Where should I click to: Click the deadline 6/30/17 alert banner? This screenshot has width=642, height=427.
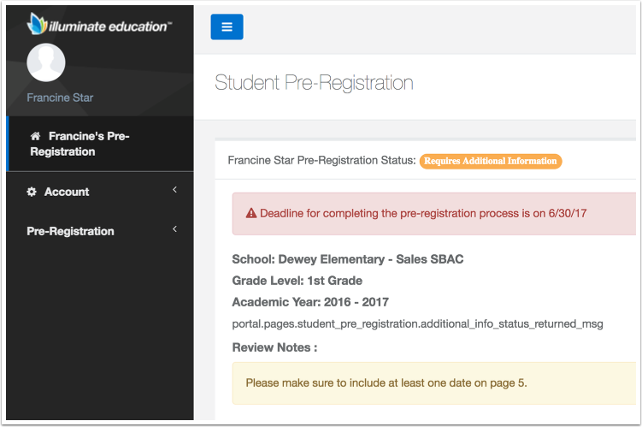434,214
